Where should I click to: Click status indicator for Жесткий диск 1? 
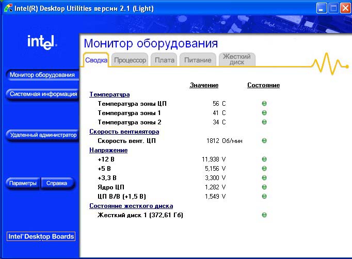click(264, 215)
